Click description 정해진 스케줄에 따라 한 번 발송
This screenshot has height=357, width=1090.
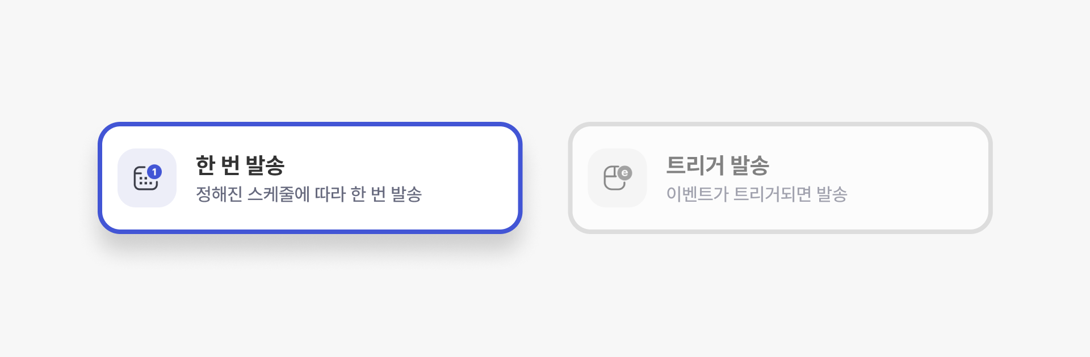(308, 194)
